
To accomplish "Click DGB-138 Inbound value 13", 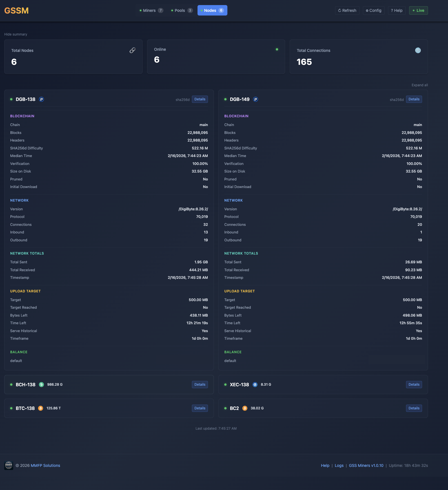I will tap(206, 232).
